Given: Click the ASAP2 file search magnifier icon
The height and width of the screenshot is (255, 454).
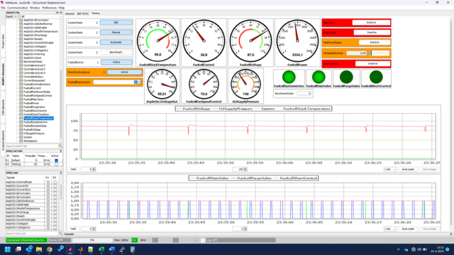Looking at the screenshot, I should coord(60,146).
